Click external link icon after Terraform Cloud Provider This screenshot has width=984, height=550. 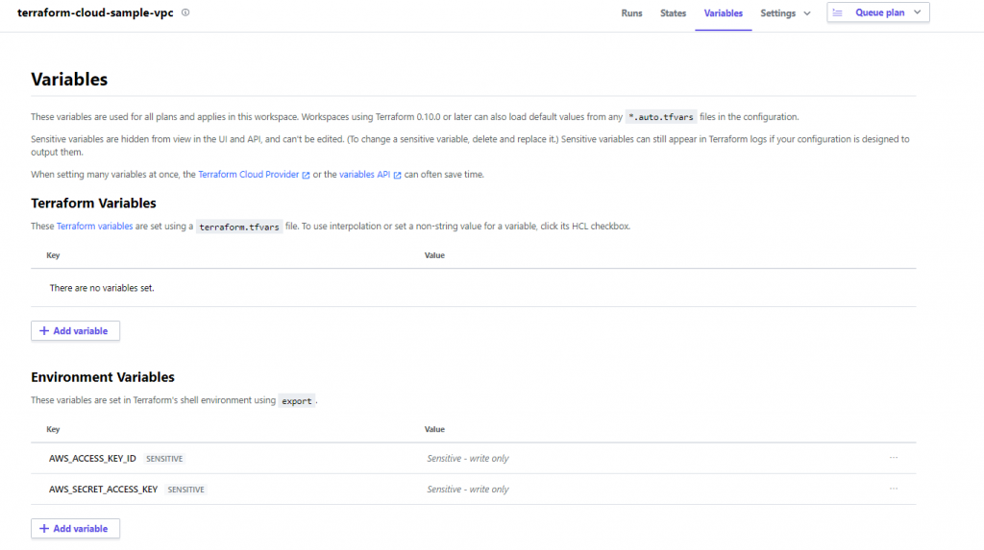click(x=306, y=175)
